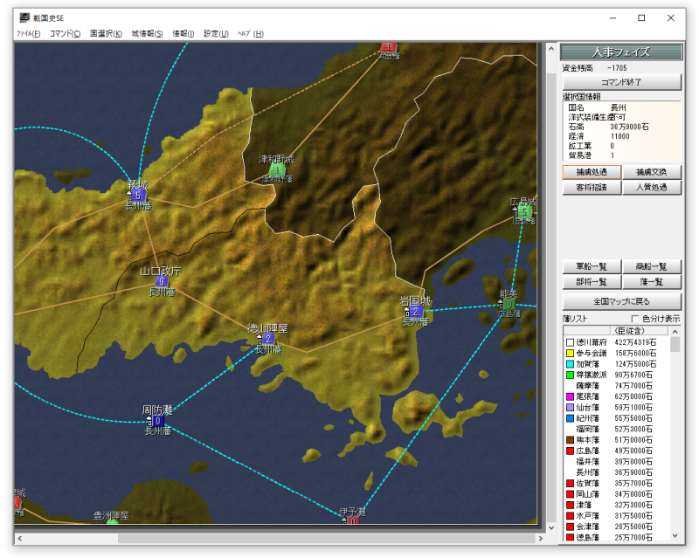Select the 山口政庁 castle marker
This screenshot has height=558, width=699.
coord(162,281)
